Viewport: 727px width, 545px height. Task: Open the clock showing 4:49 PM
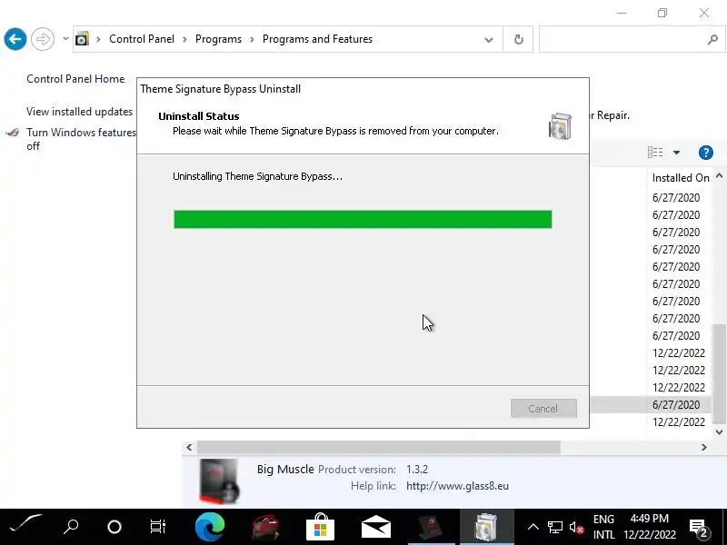[650, 527]
